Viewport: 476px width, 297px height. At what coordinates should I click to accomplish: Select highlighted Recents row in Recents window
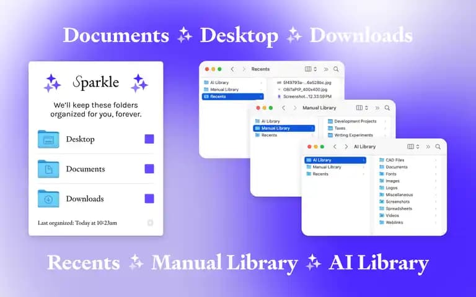(233, 97)
